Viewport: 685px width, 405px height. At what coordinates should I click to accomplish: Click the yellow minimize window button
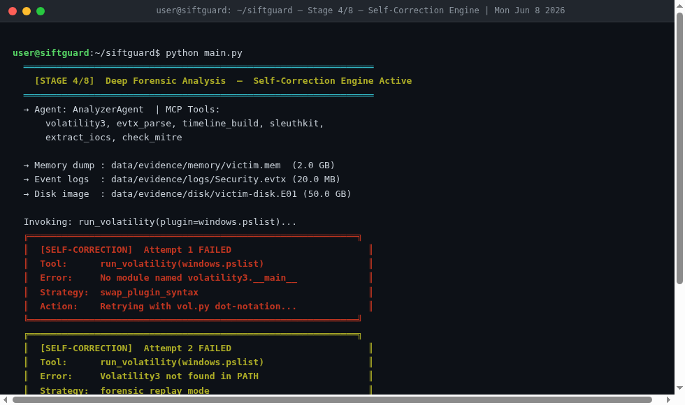click(x=27, y=11)
